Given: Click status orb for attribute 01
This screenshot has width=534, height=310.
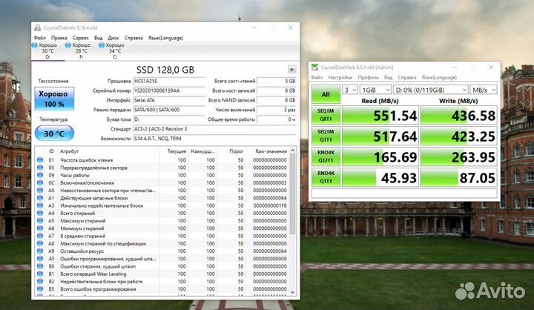Looking at the screenshot, I should [40, 159].
